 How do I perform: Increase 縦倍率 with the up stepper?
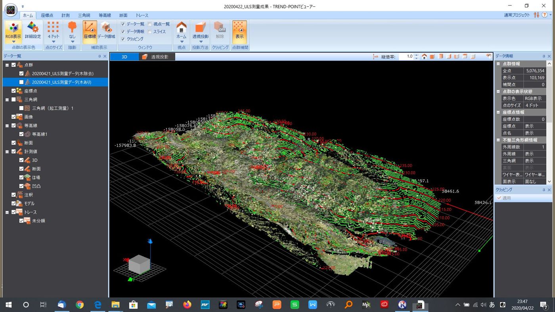pyautogui.click(x=416, y=55)
